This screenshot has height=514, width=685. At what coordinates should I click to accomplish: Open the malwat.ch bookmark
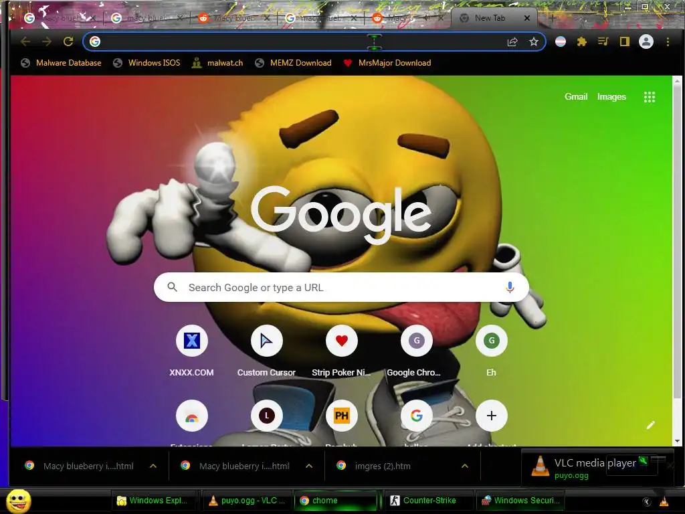tap(217, 63)
